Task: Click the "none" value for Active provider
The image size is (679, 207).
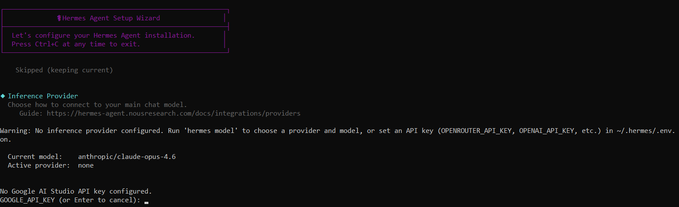Action: pyautogui.click(x=86, y=165)
